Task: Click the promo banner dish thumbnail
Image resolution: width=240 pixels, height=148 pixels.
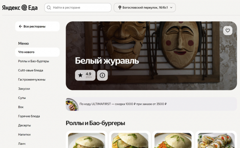Action: [x=72, y=105]
